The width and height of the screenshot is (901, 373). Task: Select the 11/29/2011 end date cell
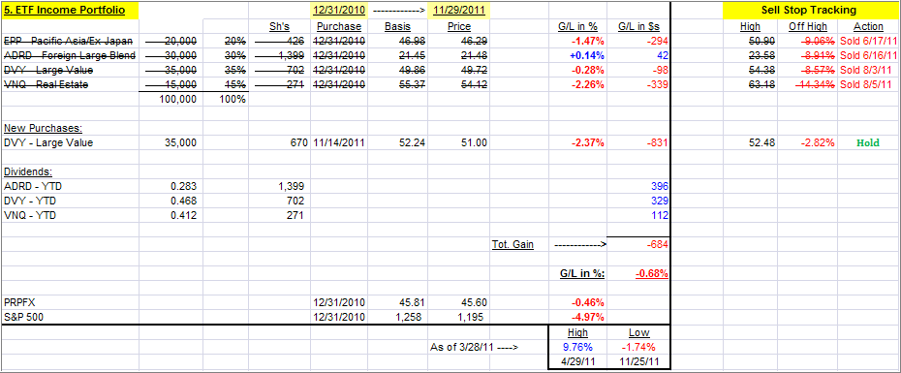[x=459, y=11]
